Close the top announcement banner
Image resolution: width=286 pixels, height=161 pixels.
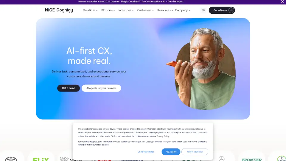point(282,2)
